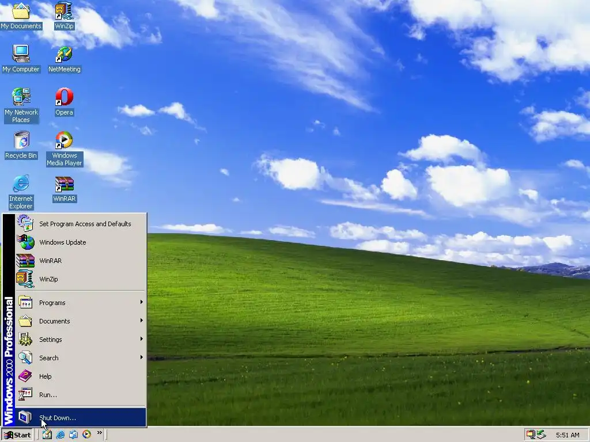Launch Windows Media Player from Quick Launch
This screenshot has height=442, width=590.
[x=86, y=435]
